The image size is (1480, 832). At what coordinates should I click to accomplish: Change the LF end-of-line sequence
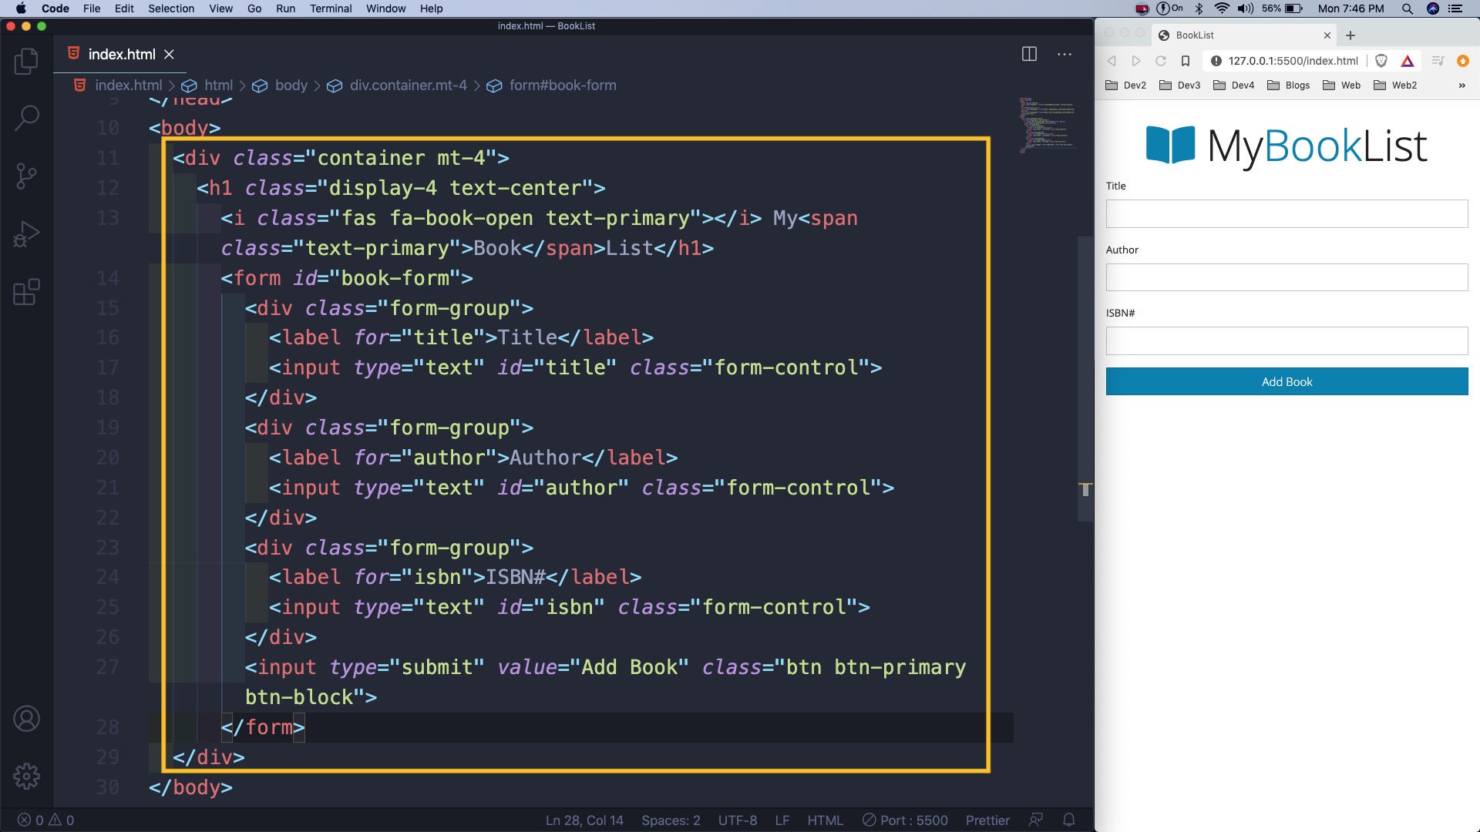[x=782, y=820]
